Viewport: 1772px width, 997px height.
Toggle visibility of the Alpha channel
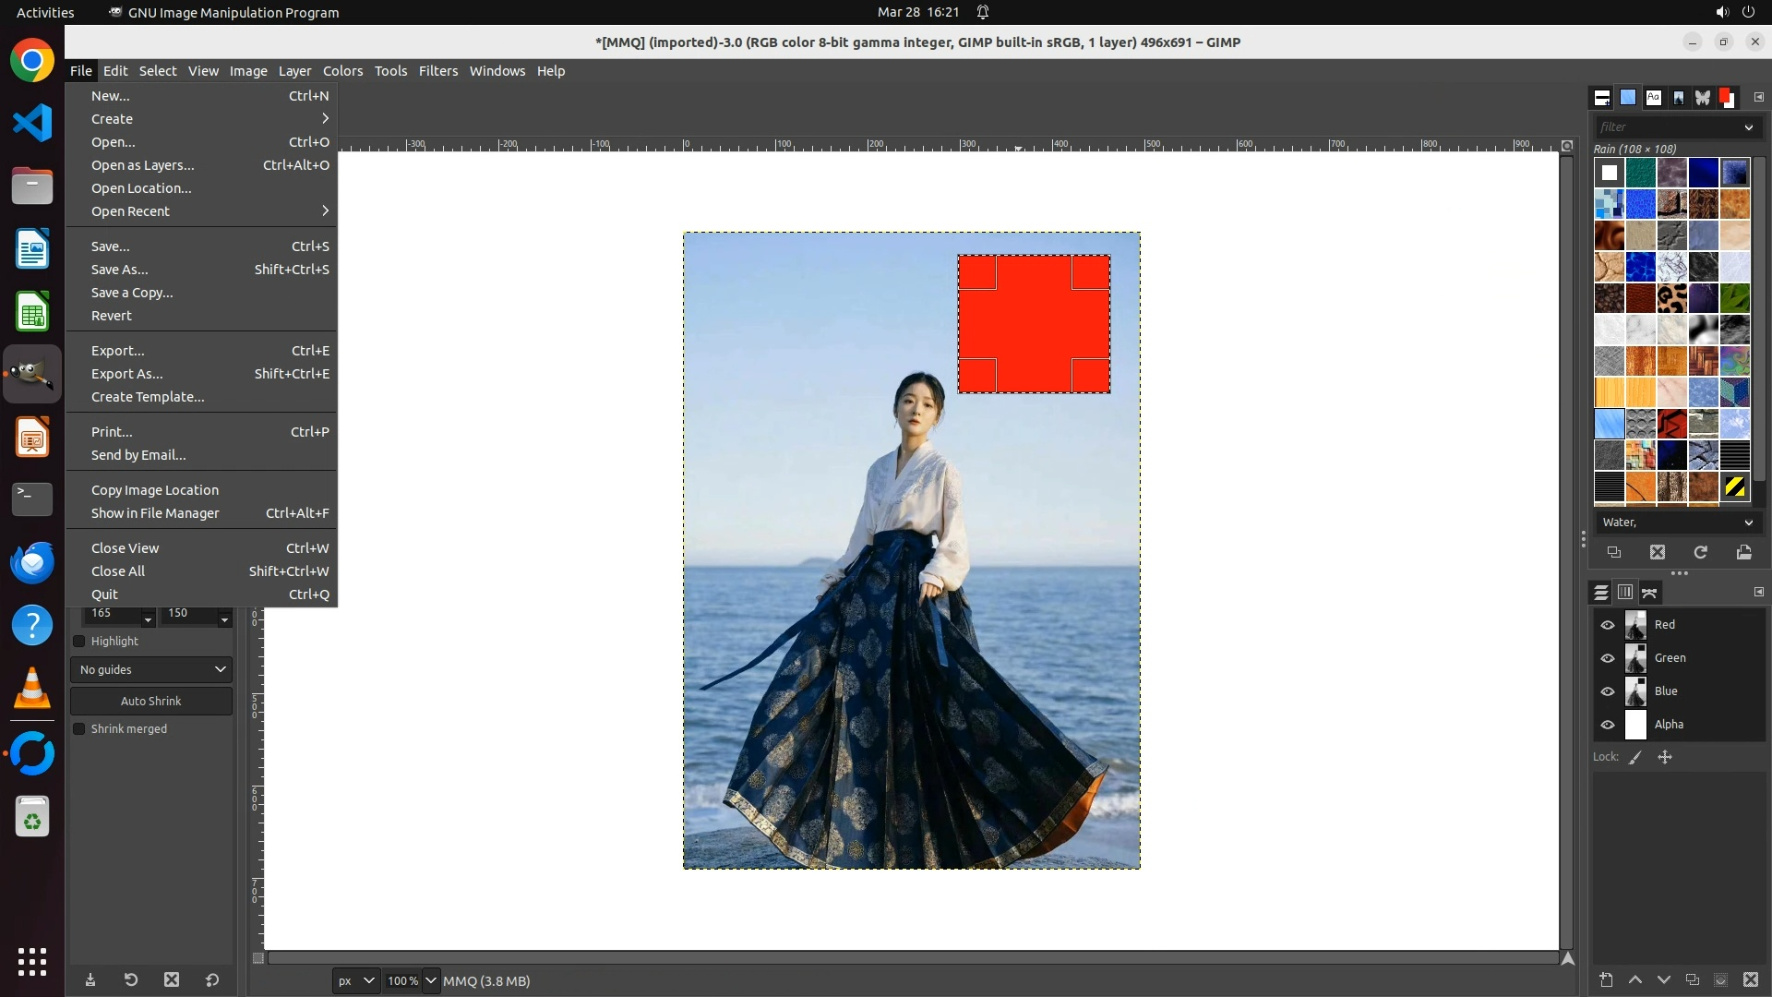(x=1608, y=725)
